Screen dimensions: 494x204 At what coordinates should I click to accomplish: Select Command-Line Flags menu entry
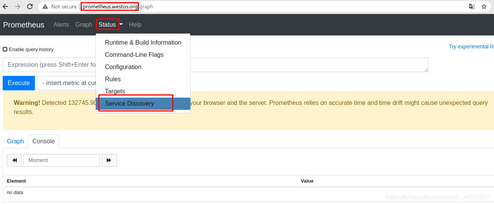[143, 55]
